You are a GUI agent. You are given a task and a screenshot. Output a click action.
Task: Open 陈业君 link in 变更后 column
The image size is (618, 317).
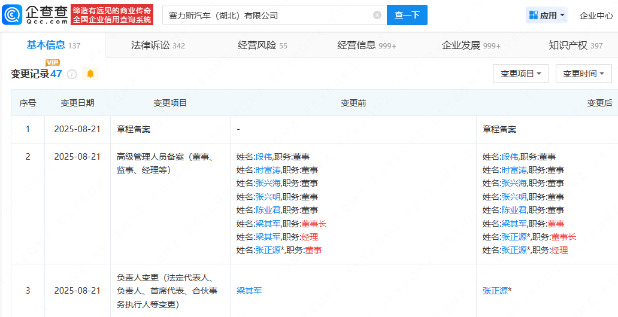514,210
